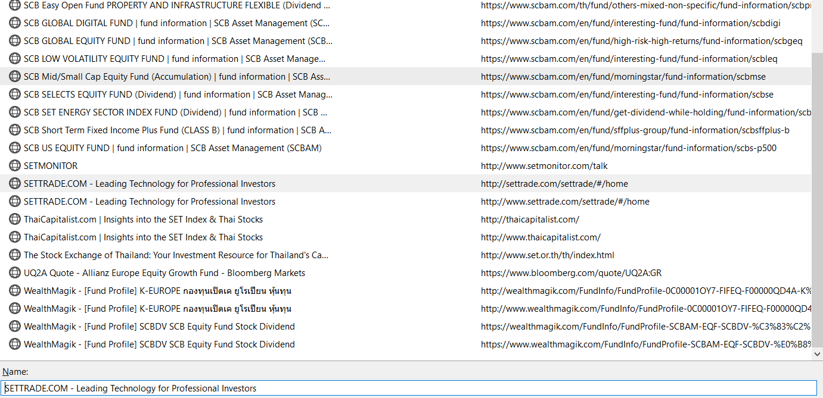Click the scrollbar down arrow of bookmark list
823x398 pixels.
817,354
